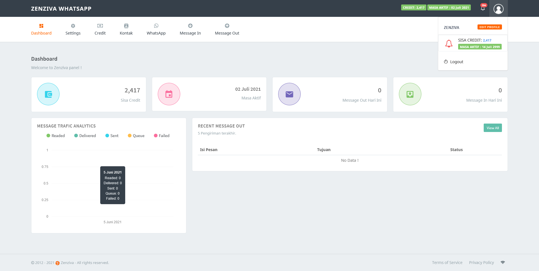
Task: Click the Isi Pesan column header
Action: (x=209, y=150)
